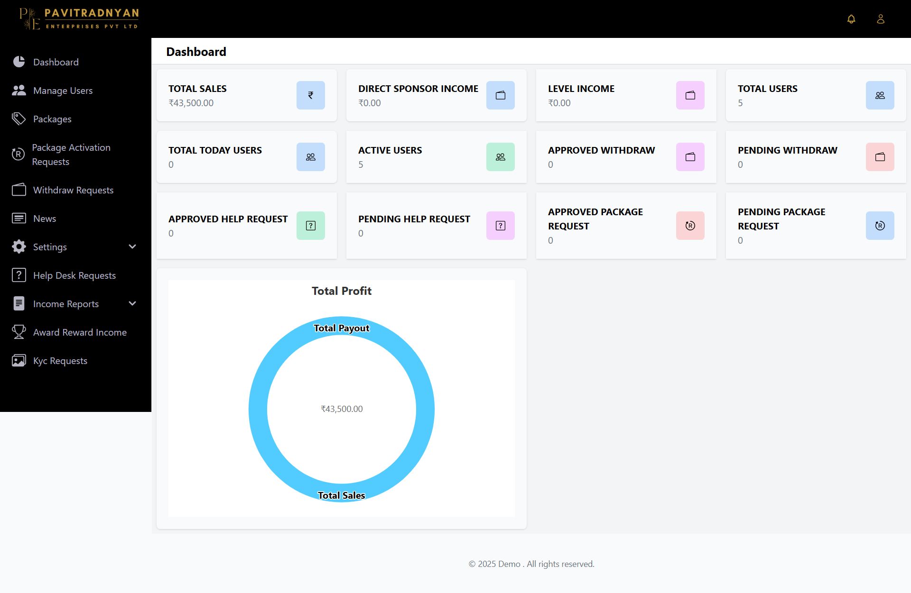Expand the Income Reports chevron
Screen dimensions: 911x593
click(x=132, y=303)
